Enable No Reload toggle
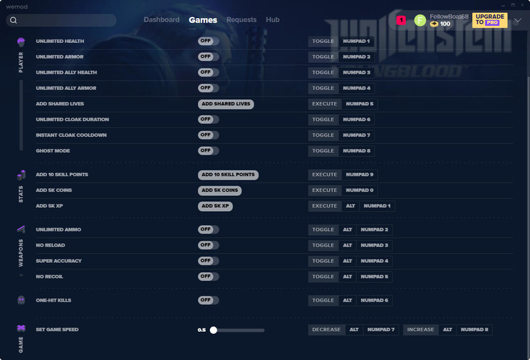The image size is (530, 360). 208,245
